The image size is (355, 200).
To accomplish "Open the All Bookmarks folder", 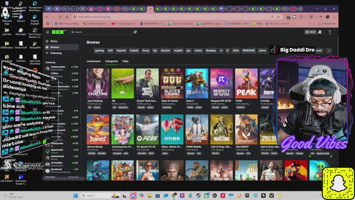I will click(327, 24).
